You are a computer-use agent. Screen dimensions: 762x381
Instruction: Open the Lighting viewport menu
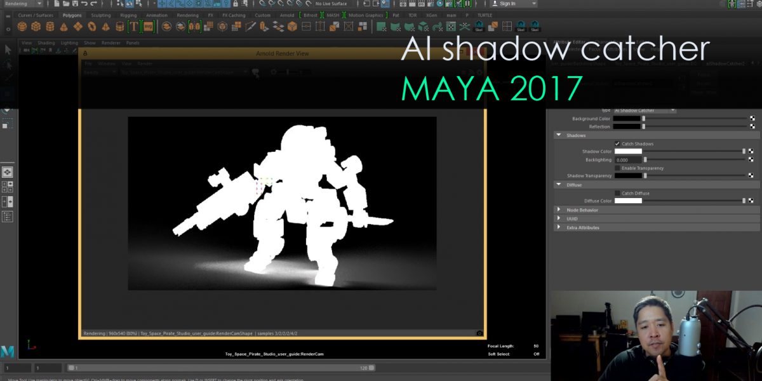point(69,43)
